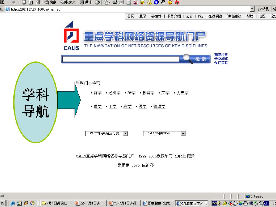Image resolution: width=276 pixels, height=207 pixels.
Task: Click the Internet Explorer quick launch icon
Action: tap(13, 203)
